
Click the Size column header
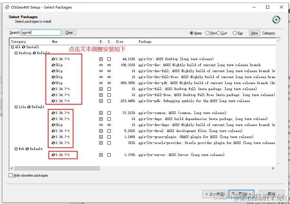[125, 41]
